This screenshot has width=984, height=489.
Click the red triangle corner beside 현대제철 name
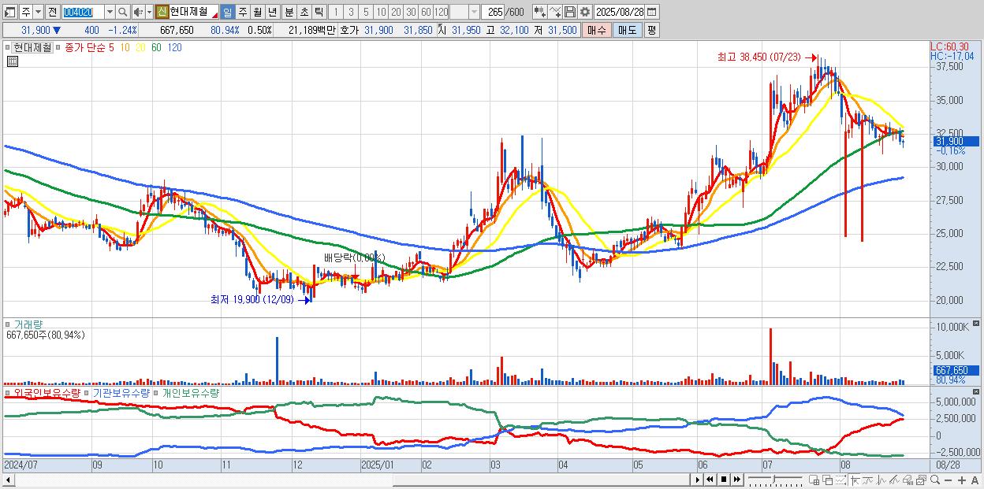(214, 16)
